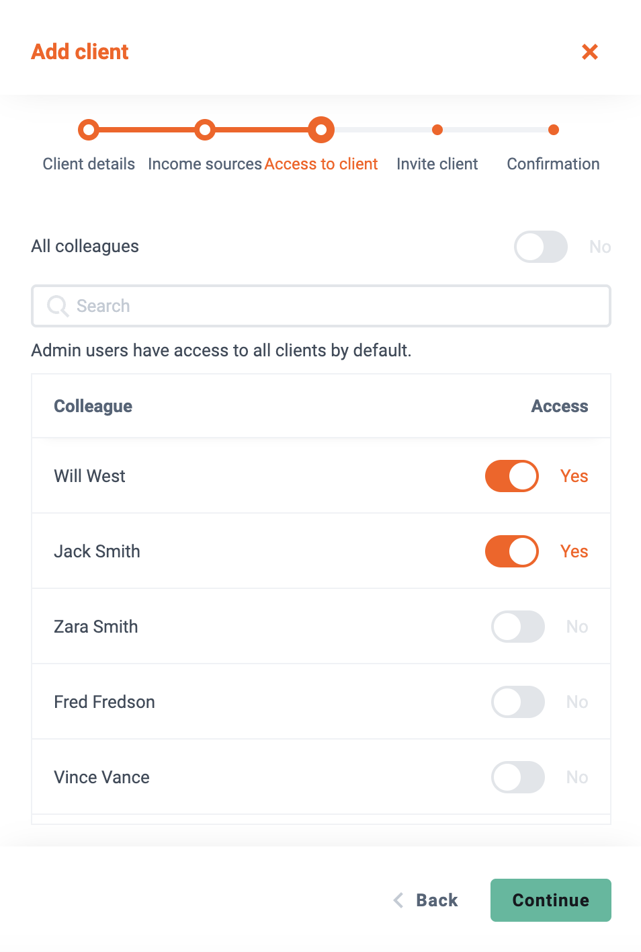This screenshot has height=952, width=641.
Task: Select the Invite client step label
Action: click(x=437, y=164)
